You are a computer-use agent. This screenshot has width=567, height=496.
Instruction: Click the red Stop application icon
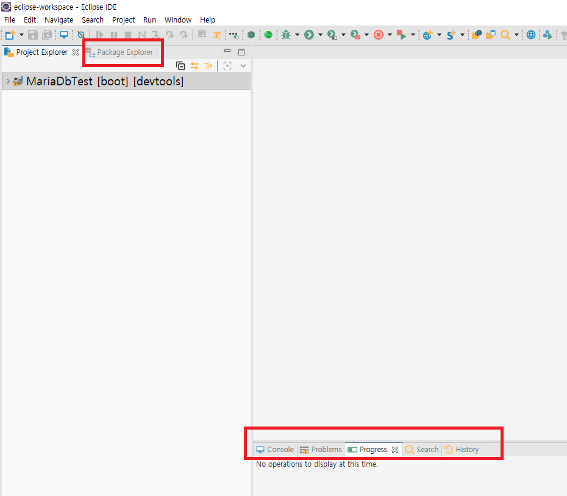(379, 35)
